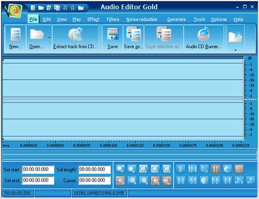Click the Record button in transport controls
Image resolution: width=259 pixels, height=199 pixels.
click(x=227, y=169)
